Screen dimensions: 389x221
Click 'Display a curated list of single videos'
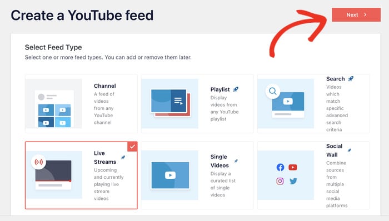223,184
